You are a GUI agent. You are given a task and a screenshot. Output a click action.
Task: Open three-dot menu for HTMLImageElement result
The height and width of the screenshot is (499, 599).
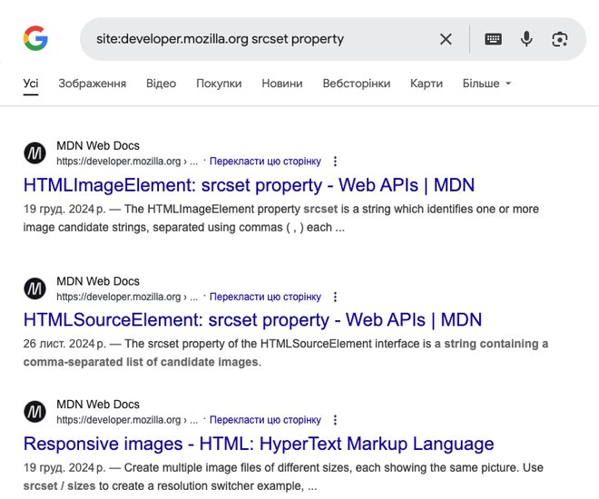click(335, 161)
